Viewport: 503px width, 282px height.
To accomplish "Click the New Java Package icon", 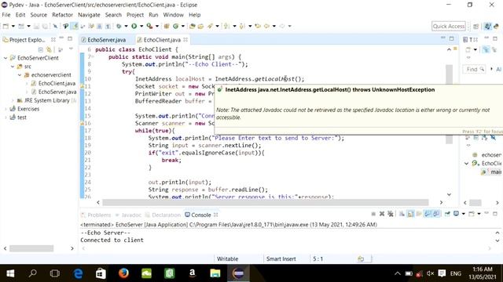I will click(167, 26).
